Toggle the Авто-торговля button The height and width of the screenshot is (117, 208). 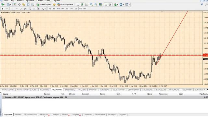(65, 5)
